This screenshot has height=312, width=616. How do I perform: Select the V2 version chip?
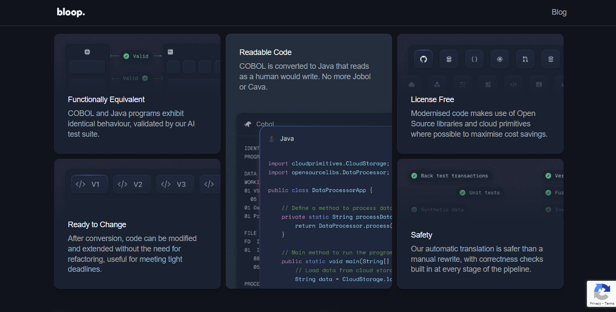click(132, 184)
